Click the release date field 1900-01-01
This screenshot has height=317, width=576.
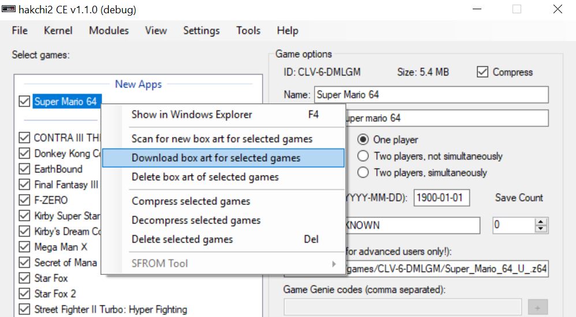coord(442,197)
